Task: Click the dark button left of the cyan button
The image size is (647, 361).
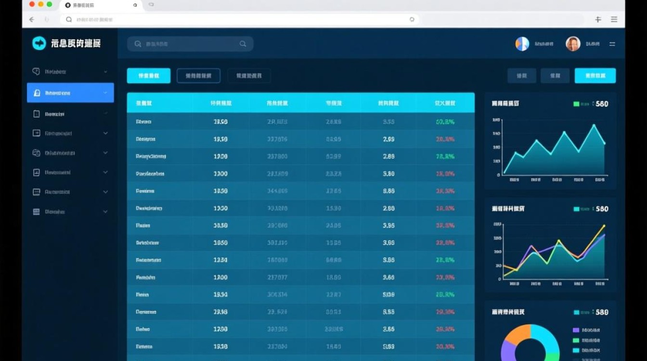Action: 555,76
